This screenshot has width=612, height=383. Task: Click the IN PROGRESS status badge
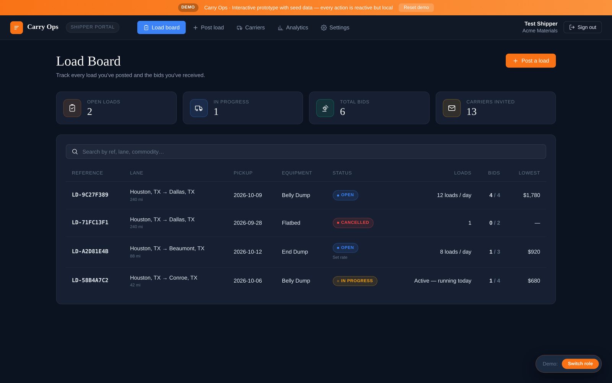[355, 281]
